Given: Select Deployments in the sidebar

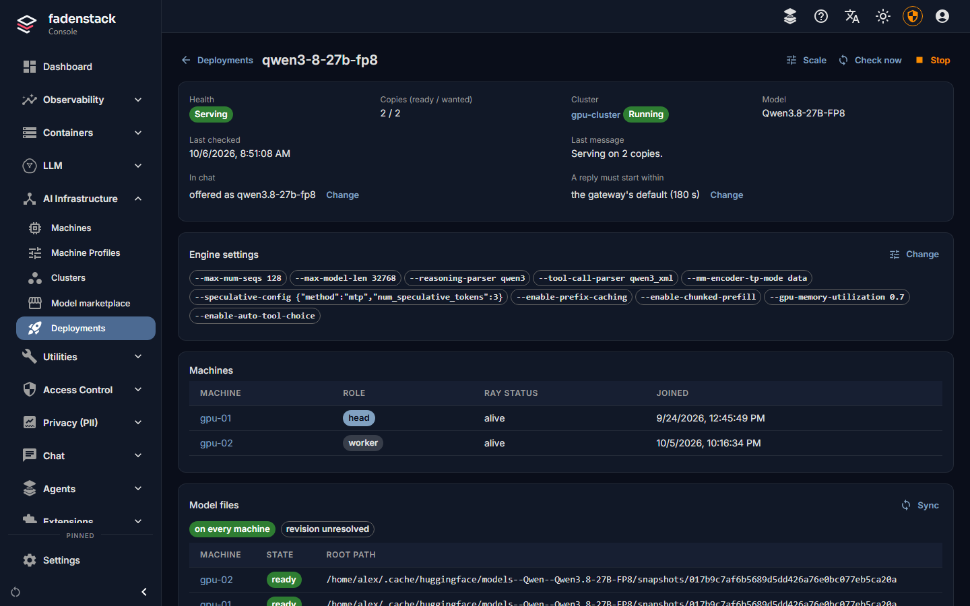Looking at the screenshot, I should [86, 329].
